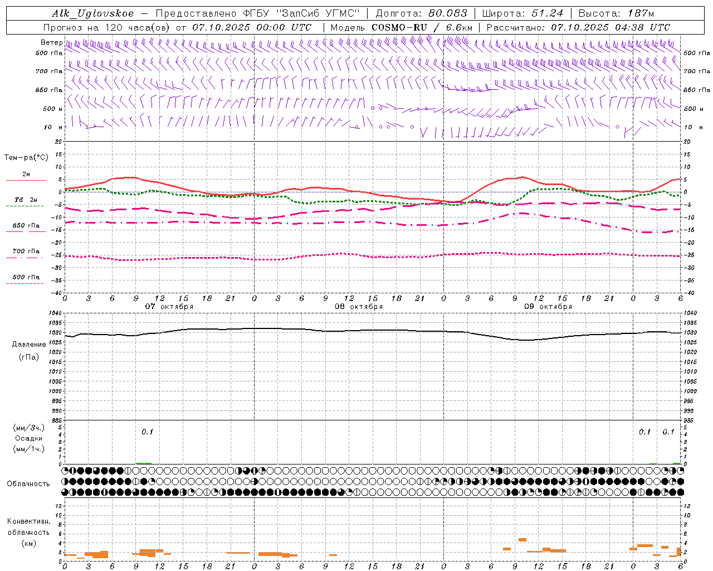Click '850 гПа' in the temperature legend
The height and width of the screenshot is (571, 713).
[26, 226]
